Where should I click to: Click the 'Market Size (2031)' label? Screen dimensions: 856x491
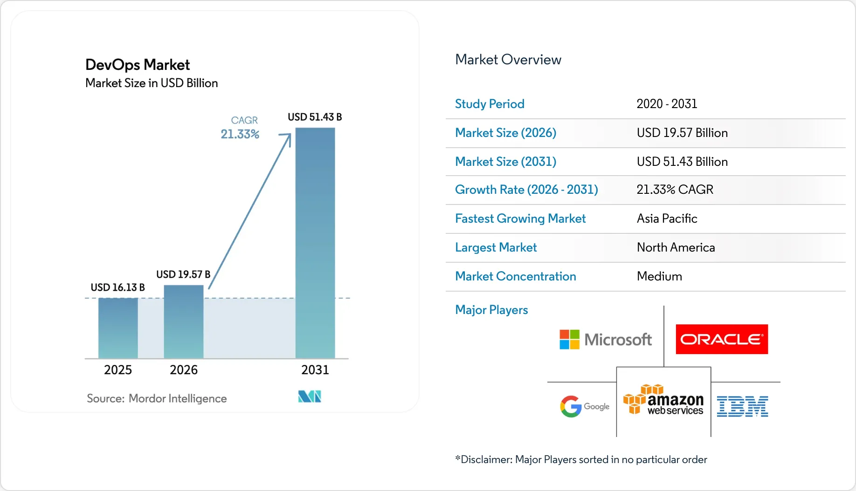(x=506, y=162)
